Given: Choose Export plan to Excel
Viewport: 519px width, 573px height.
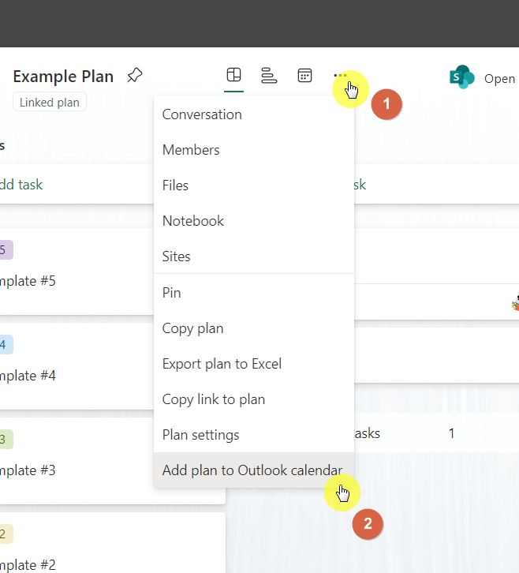Looking at the screenshot, I should [x=254, y=364].
